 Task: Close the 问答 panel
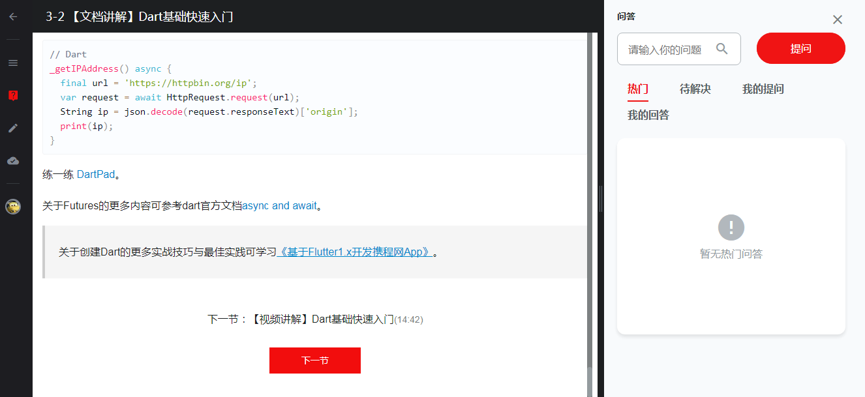(838, 20)
